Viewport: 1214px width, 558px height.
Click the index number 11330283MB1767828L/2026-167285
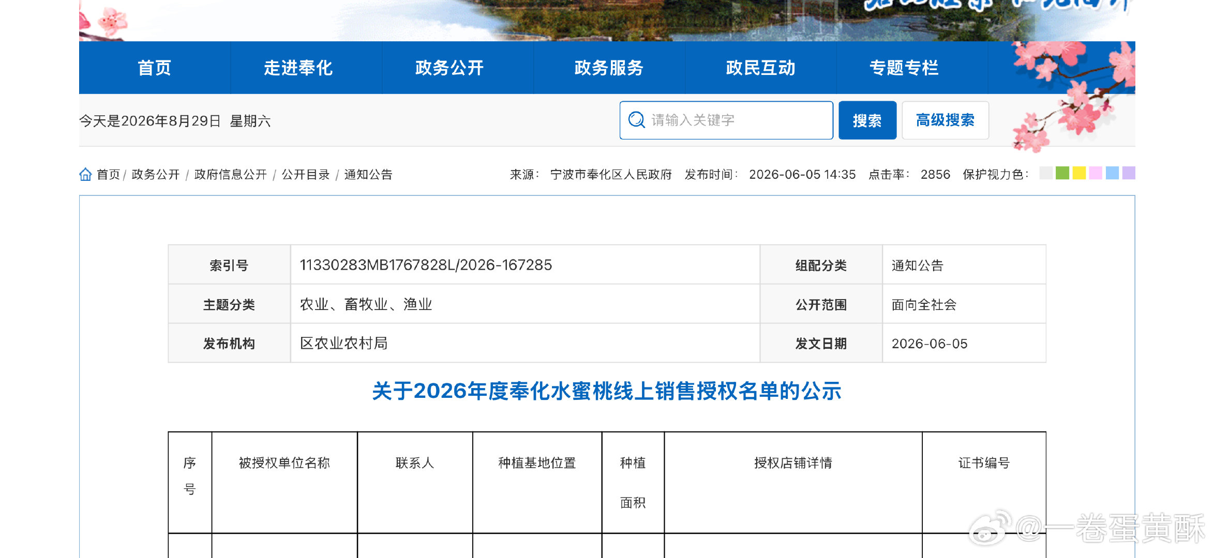tap(426, 265)
